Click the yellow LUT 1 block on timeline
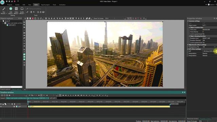The height and width of the screenshot is (122, 217). 99,106
